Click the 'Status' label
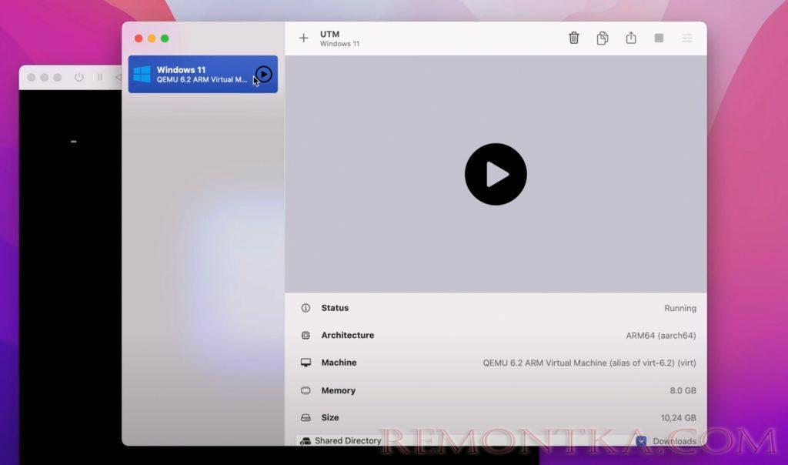 pos(335,308)
